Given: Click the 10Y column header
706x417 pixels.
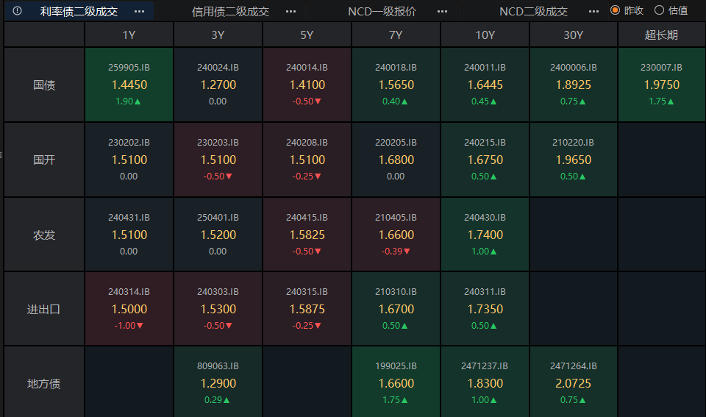Looking at the screenshot, I should [x=485, y=35].
